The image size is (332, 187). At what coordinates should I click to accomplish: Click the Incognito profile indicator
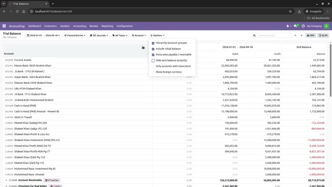point(313,11)
